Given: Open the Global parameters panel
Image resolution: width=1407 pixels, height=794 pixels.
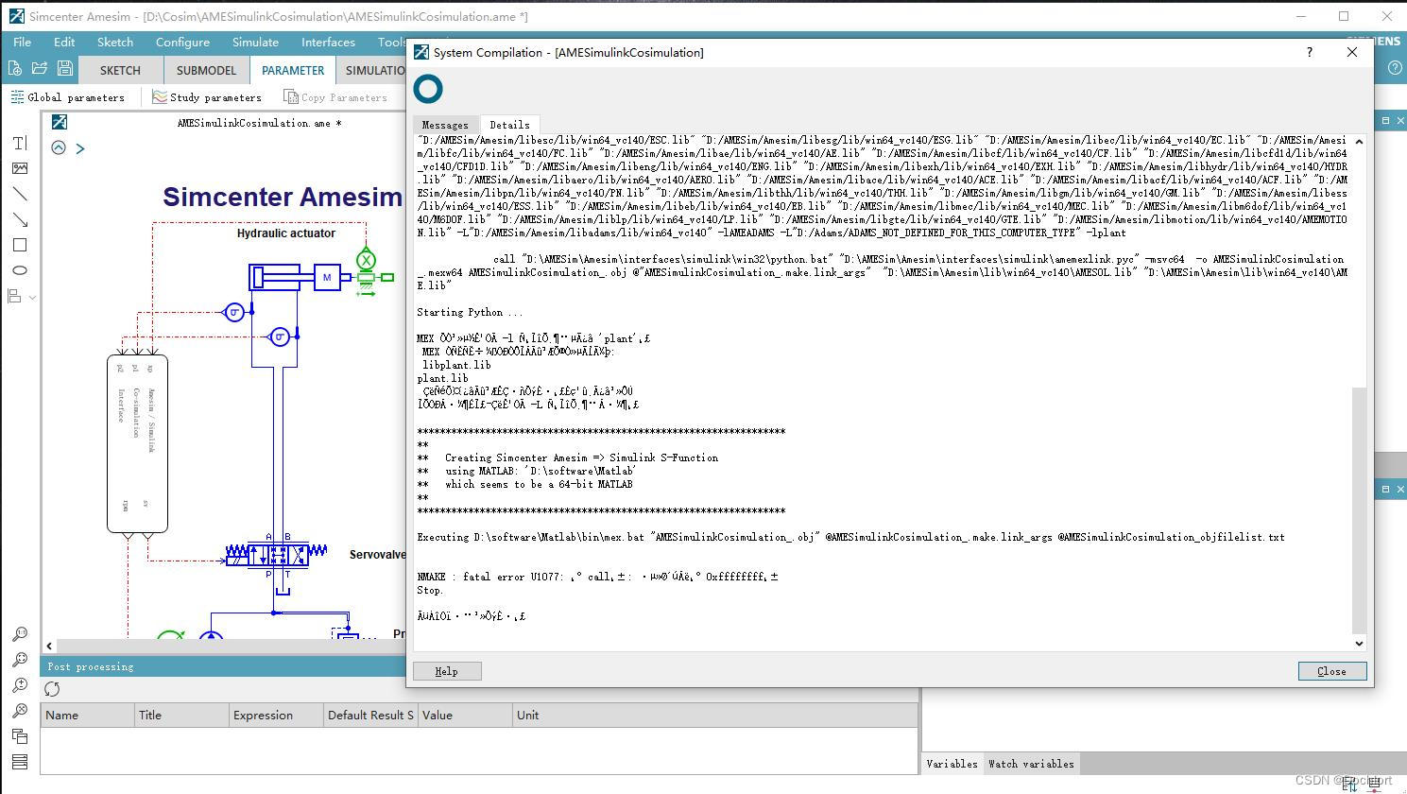Looking at the screenshot, I should pyautogui.click(x=70, y=96).
